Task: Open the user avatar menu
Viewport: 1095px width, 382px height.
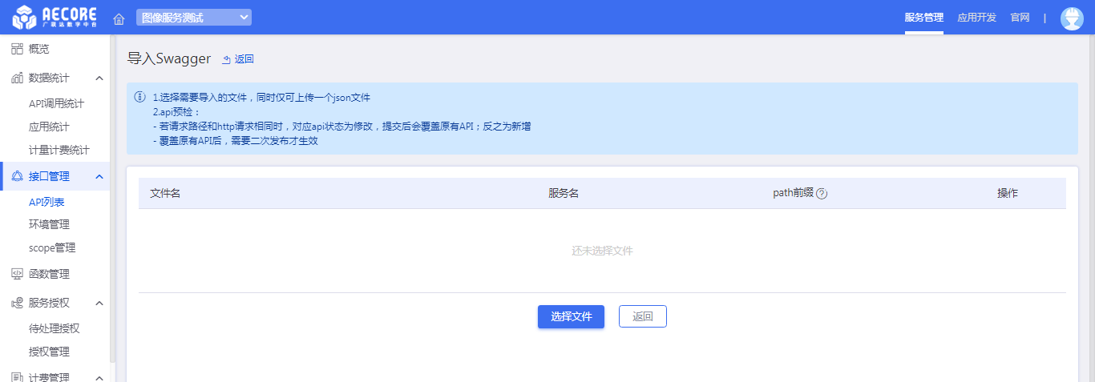Action: pyautogui.click(x=1071, y=18)
